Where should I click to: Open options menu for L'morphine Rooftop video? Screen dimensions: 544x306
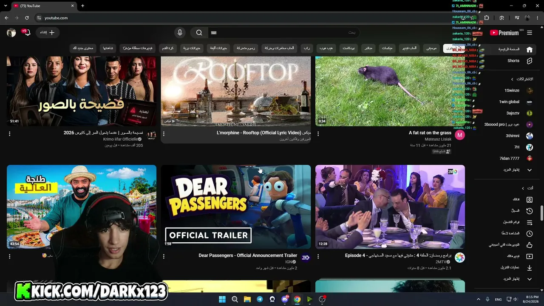tap(164, 133)
